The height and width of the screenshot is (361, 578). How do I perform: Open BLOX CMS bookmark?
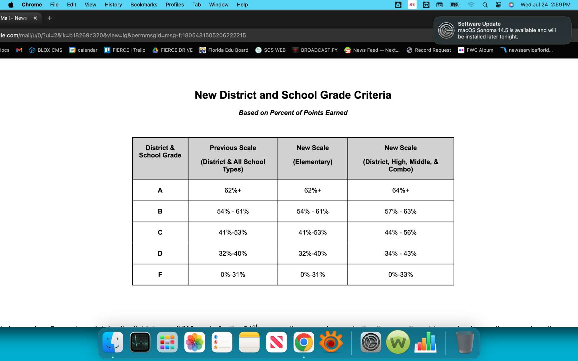click(46, 50)
